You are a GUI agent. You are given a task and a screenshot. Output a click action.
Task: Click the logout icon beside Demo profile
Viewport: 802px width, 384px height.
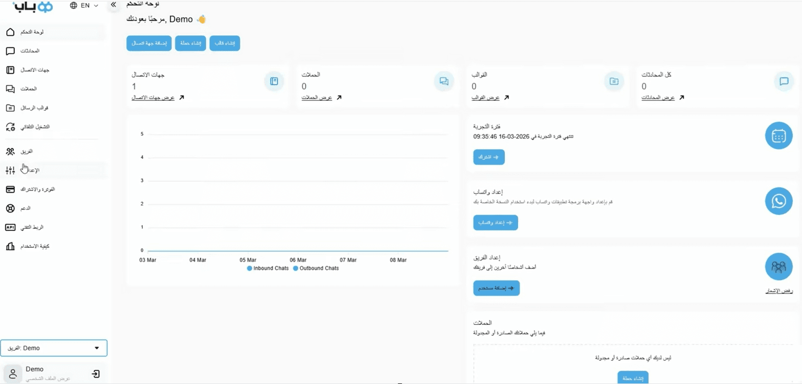pos(95,374)
